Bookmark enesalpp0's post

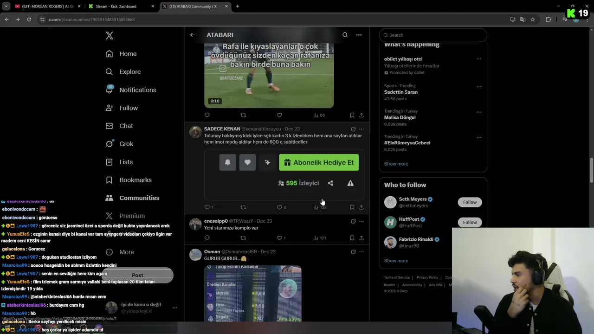pos(352,238)
